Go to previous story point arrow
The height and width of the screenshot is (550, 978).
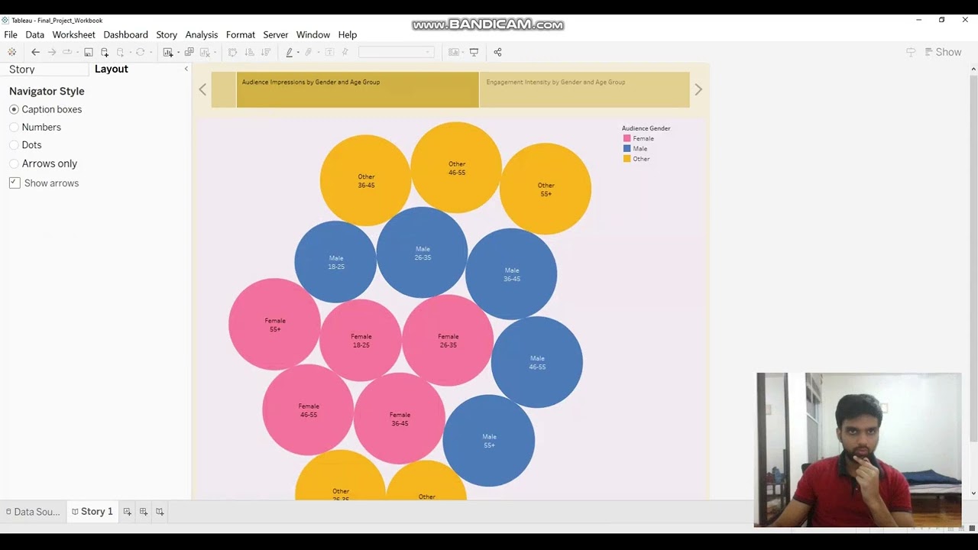(x=202, y=89)
